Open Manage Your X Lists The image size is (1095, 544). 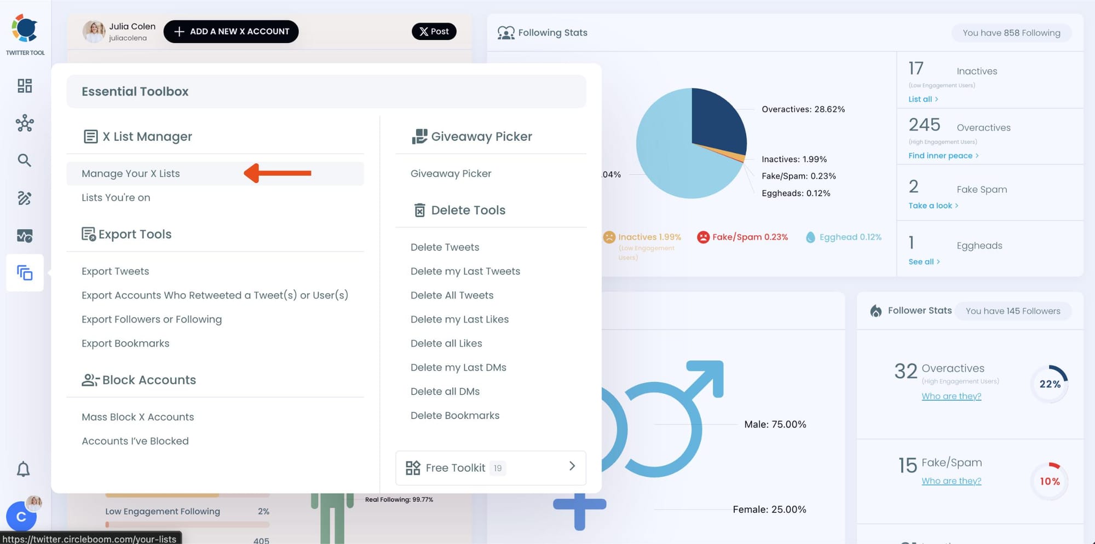[215, 174]
